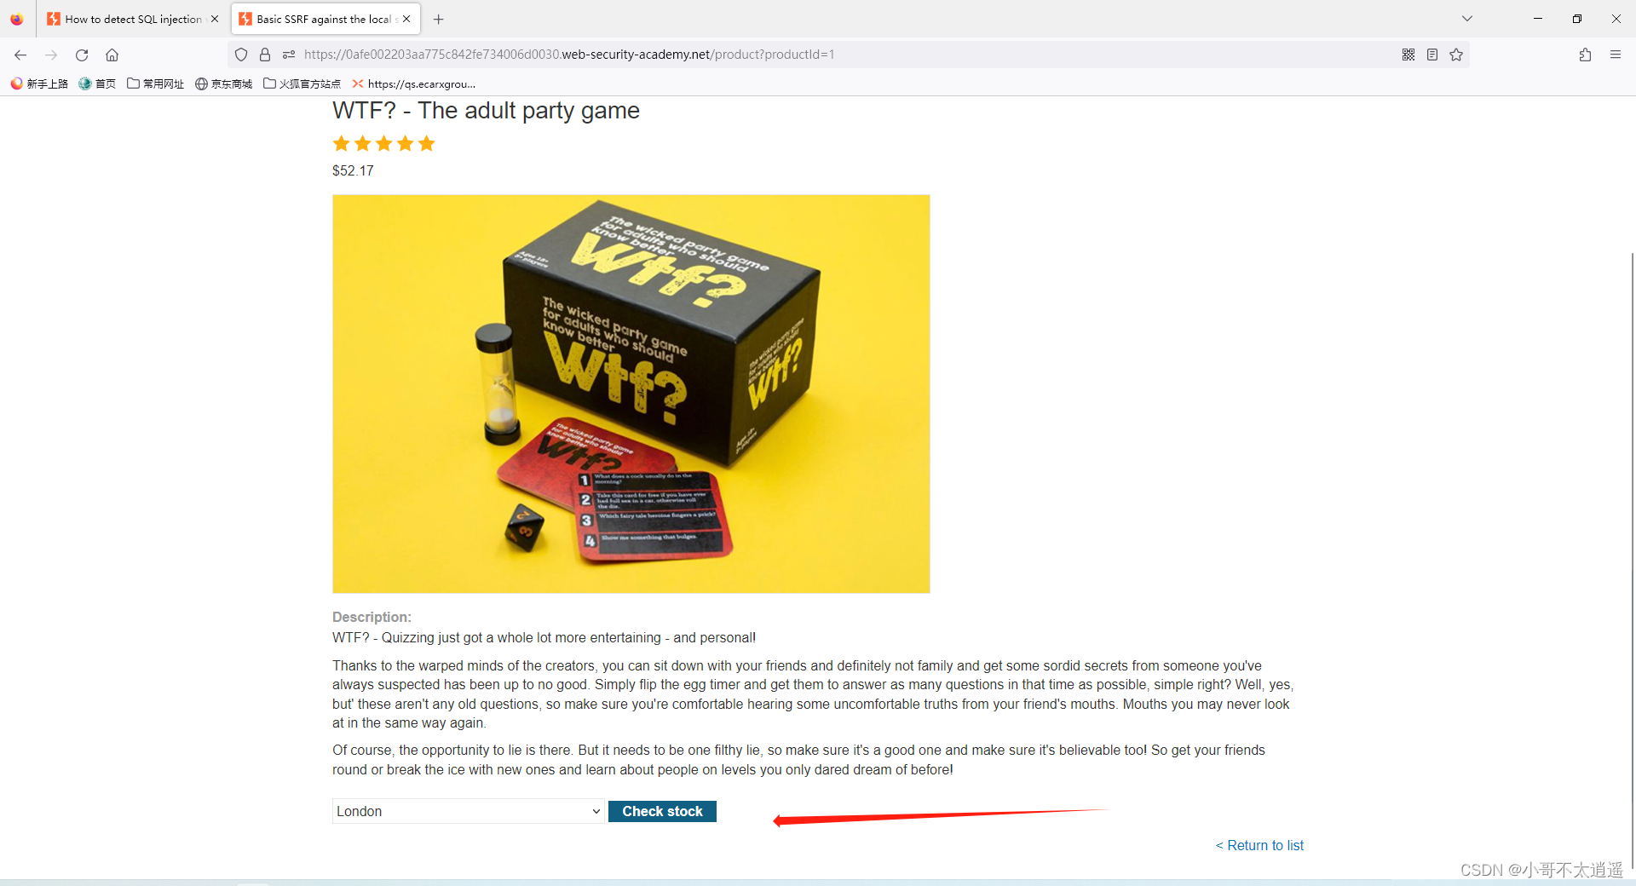
Task: Click the Check stock button
Action: [x=662, y=811]
